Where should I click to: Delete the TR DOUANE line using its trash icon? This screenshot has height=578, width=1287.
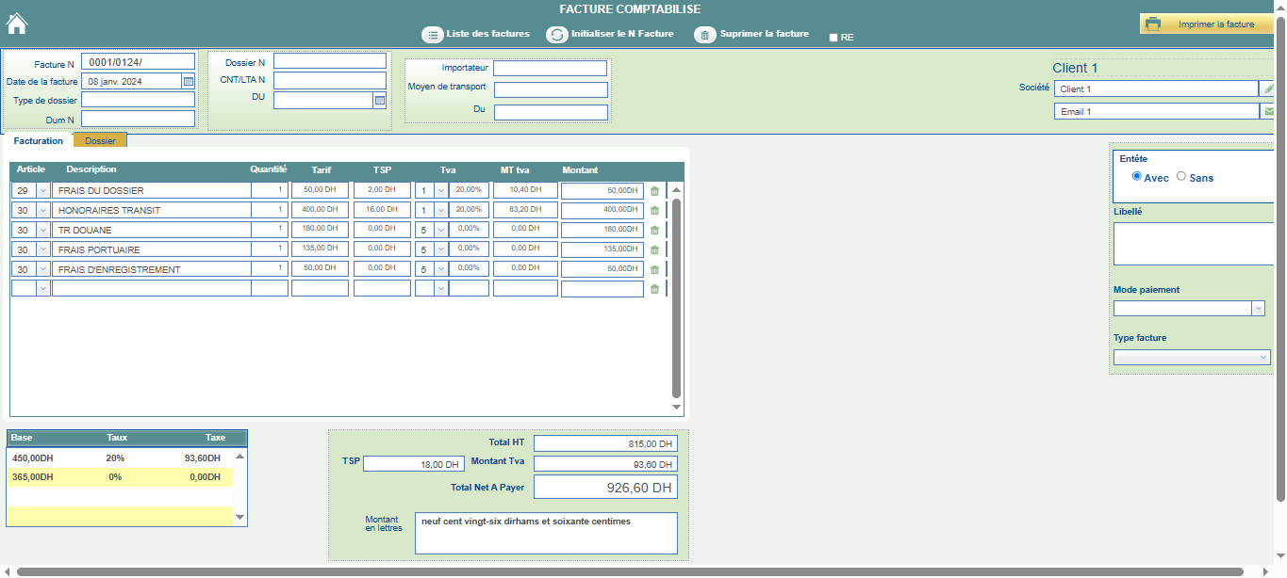(654, 231)
